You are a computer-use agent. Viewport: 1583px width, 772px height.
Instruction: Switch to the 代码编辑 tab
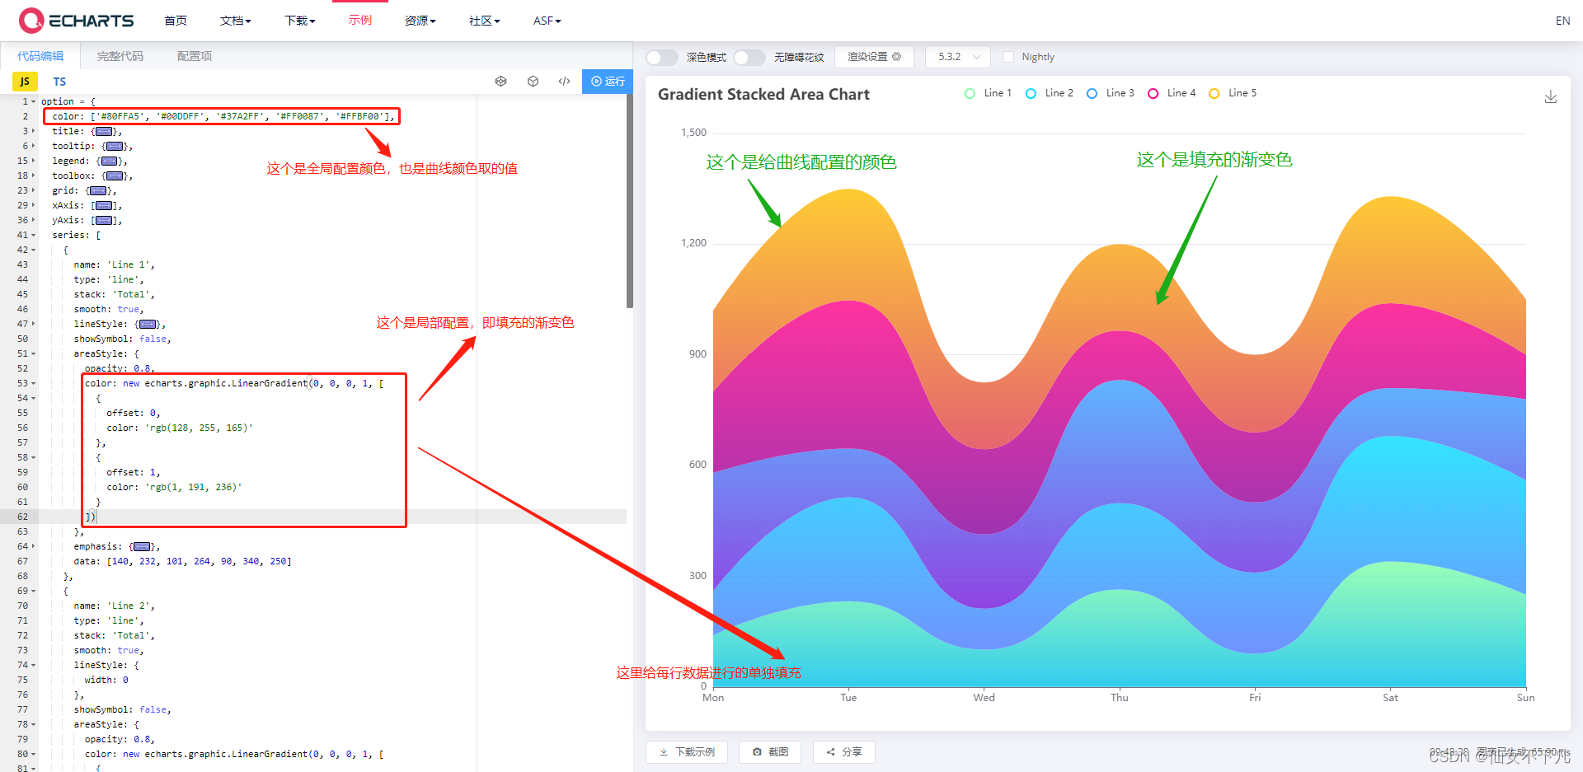(40, 56)
